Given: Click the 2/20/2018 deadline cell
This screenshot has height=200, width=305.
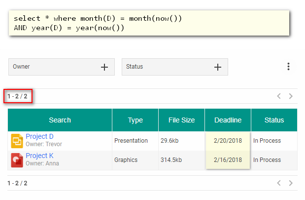Looking at the screenshot, I should pyautogui.click(x=228, y=141).
